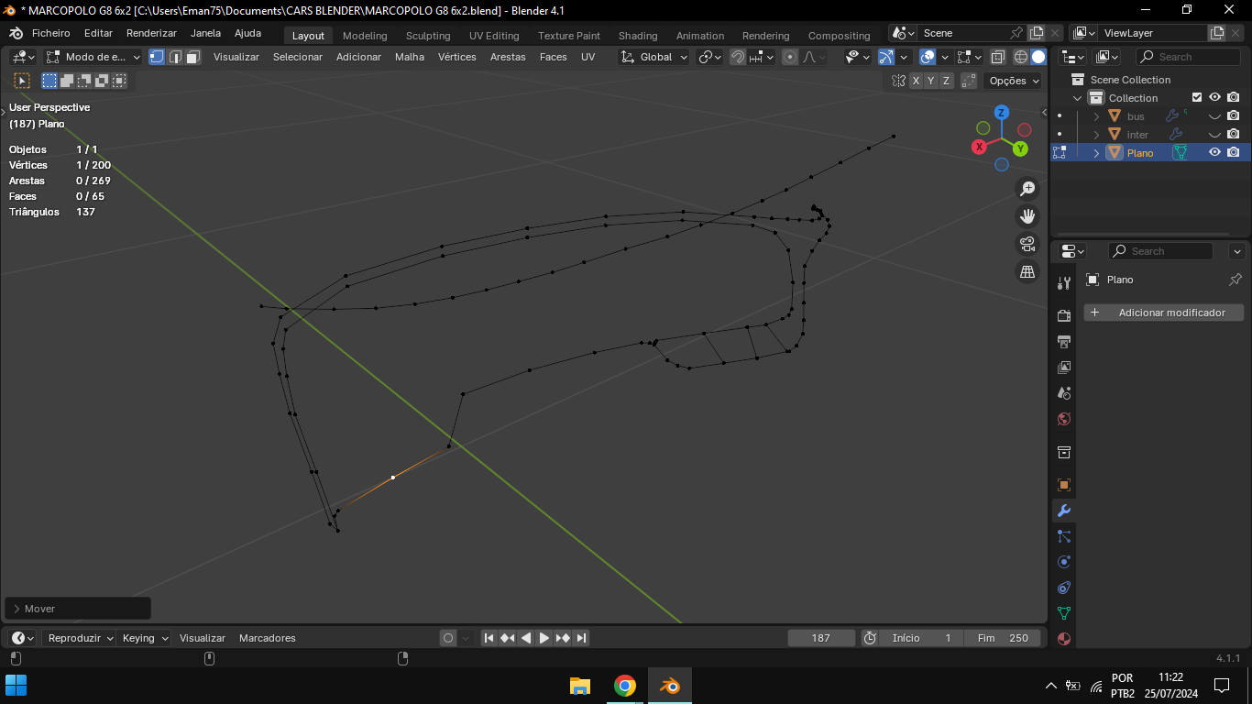The width and height of the screenshot is (1252, 704).
Task: Switch to the Modeling workspace tab
Action: coord(365,36)
